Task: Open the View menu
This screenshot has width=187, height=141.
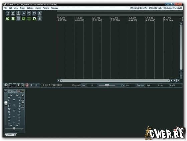Action: 16,8
